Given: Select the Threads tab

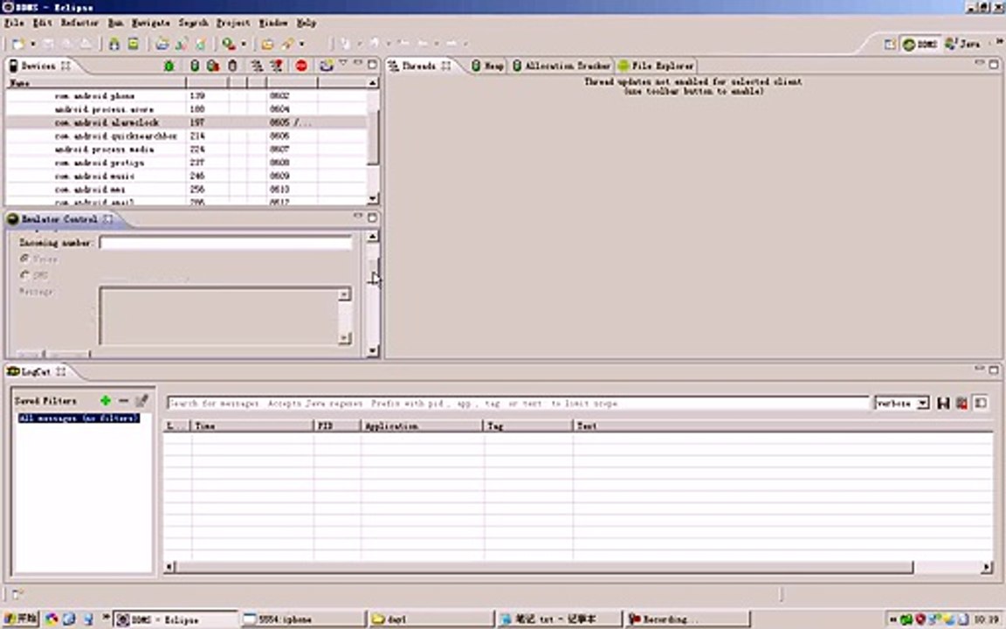Looking at the screenshot, I should tap(419, 66).
